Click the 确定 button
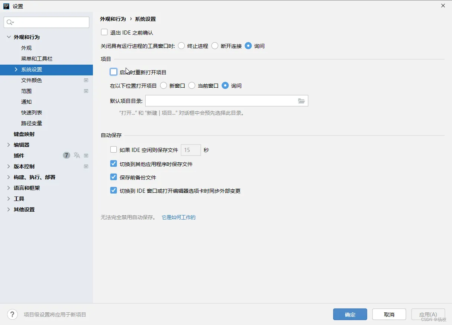Image resolution: width=452 pixels, height=325 pixels. tap(350, 314)
